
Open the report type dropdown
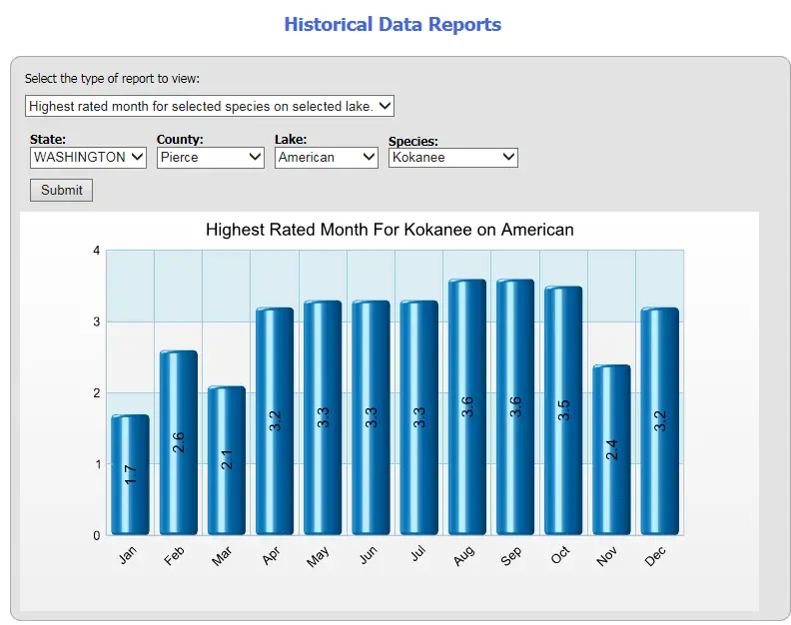click(x=210, y=106)
